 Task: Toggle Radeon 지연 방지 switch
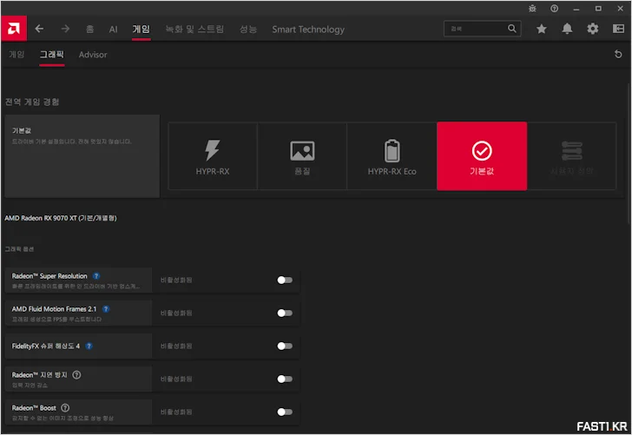click(x=285, y=379)
